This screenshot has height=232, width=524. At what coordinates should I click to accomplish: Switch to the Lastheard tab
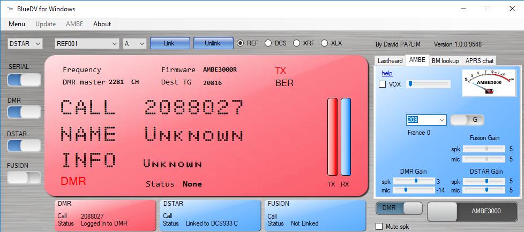pyautogui.click(x=390, y=60)
